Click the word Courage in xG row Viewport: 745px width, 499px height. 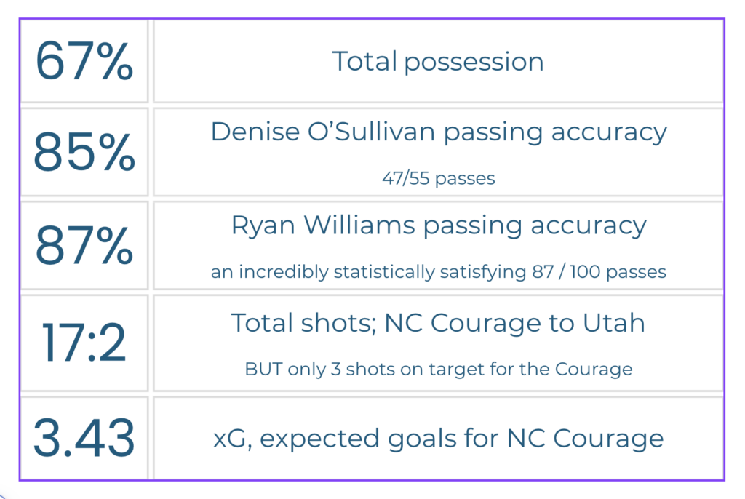(608, 438)
